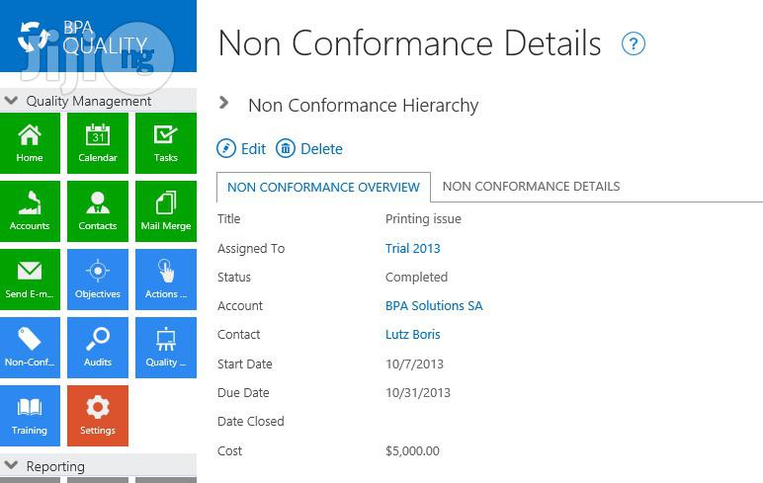Collapse the Quality Management section
The image size is (763, 483).
click(x=11, y=101)
